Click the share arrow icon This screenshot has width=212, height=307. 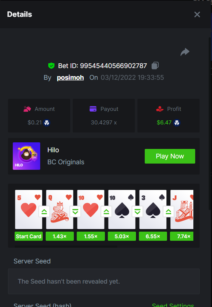(185, 52)
